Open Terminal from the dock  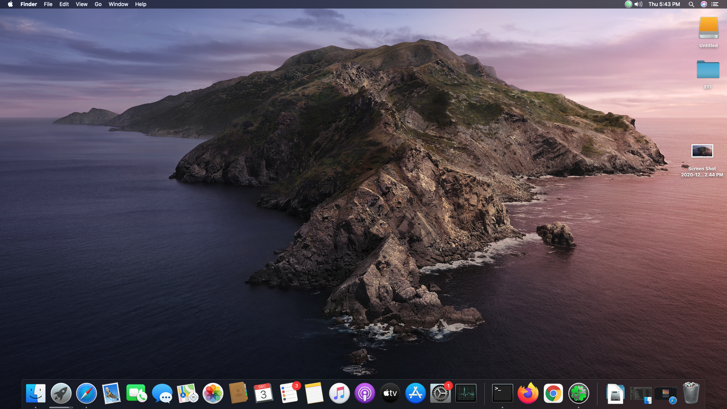502,393
